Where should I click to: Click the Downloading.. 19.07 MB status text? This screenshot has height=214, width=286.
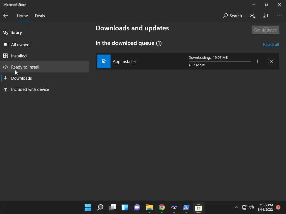[x=208, y=57]
